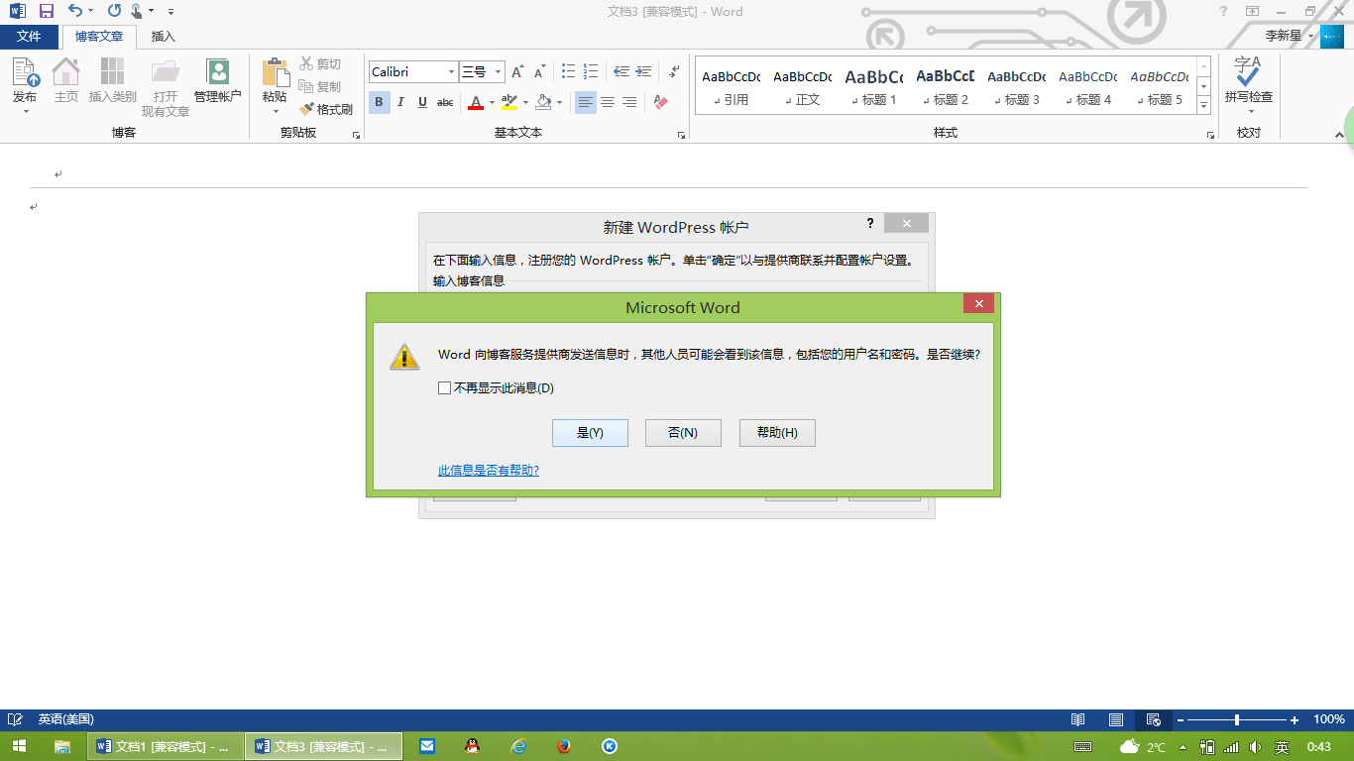This screenshot has width=1354, height=761.
Task: Click the 粘贴 paste clipboard icon
Action: (x=275, y=72)
